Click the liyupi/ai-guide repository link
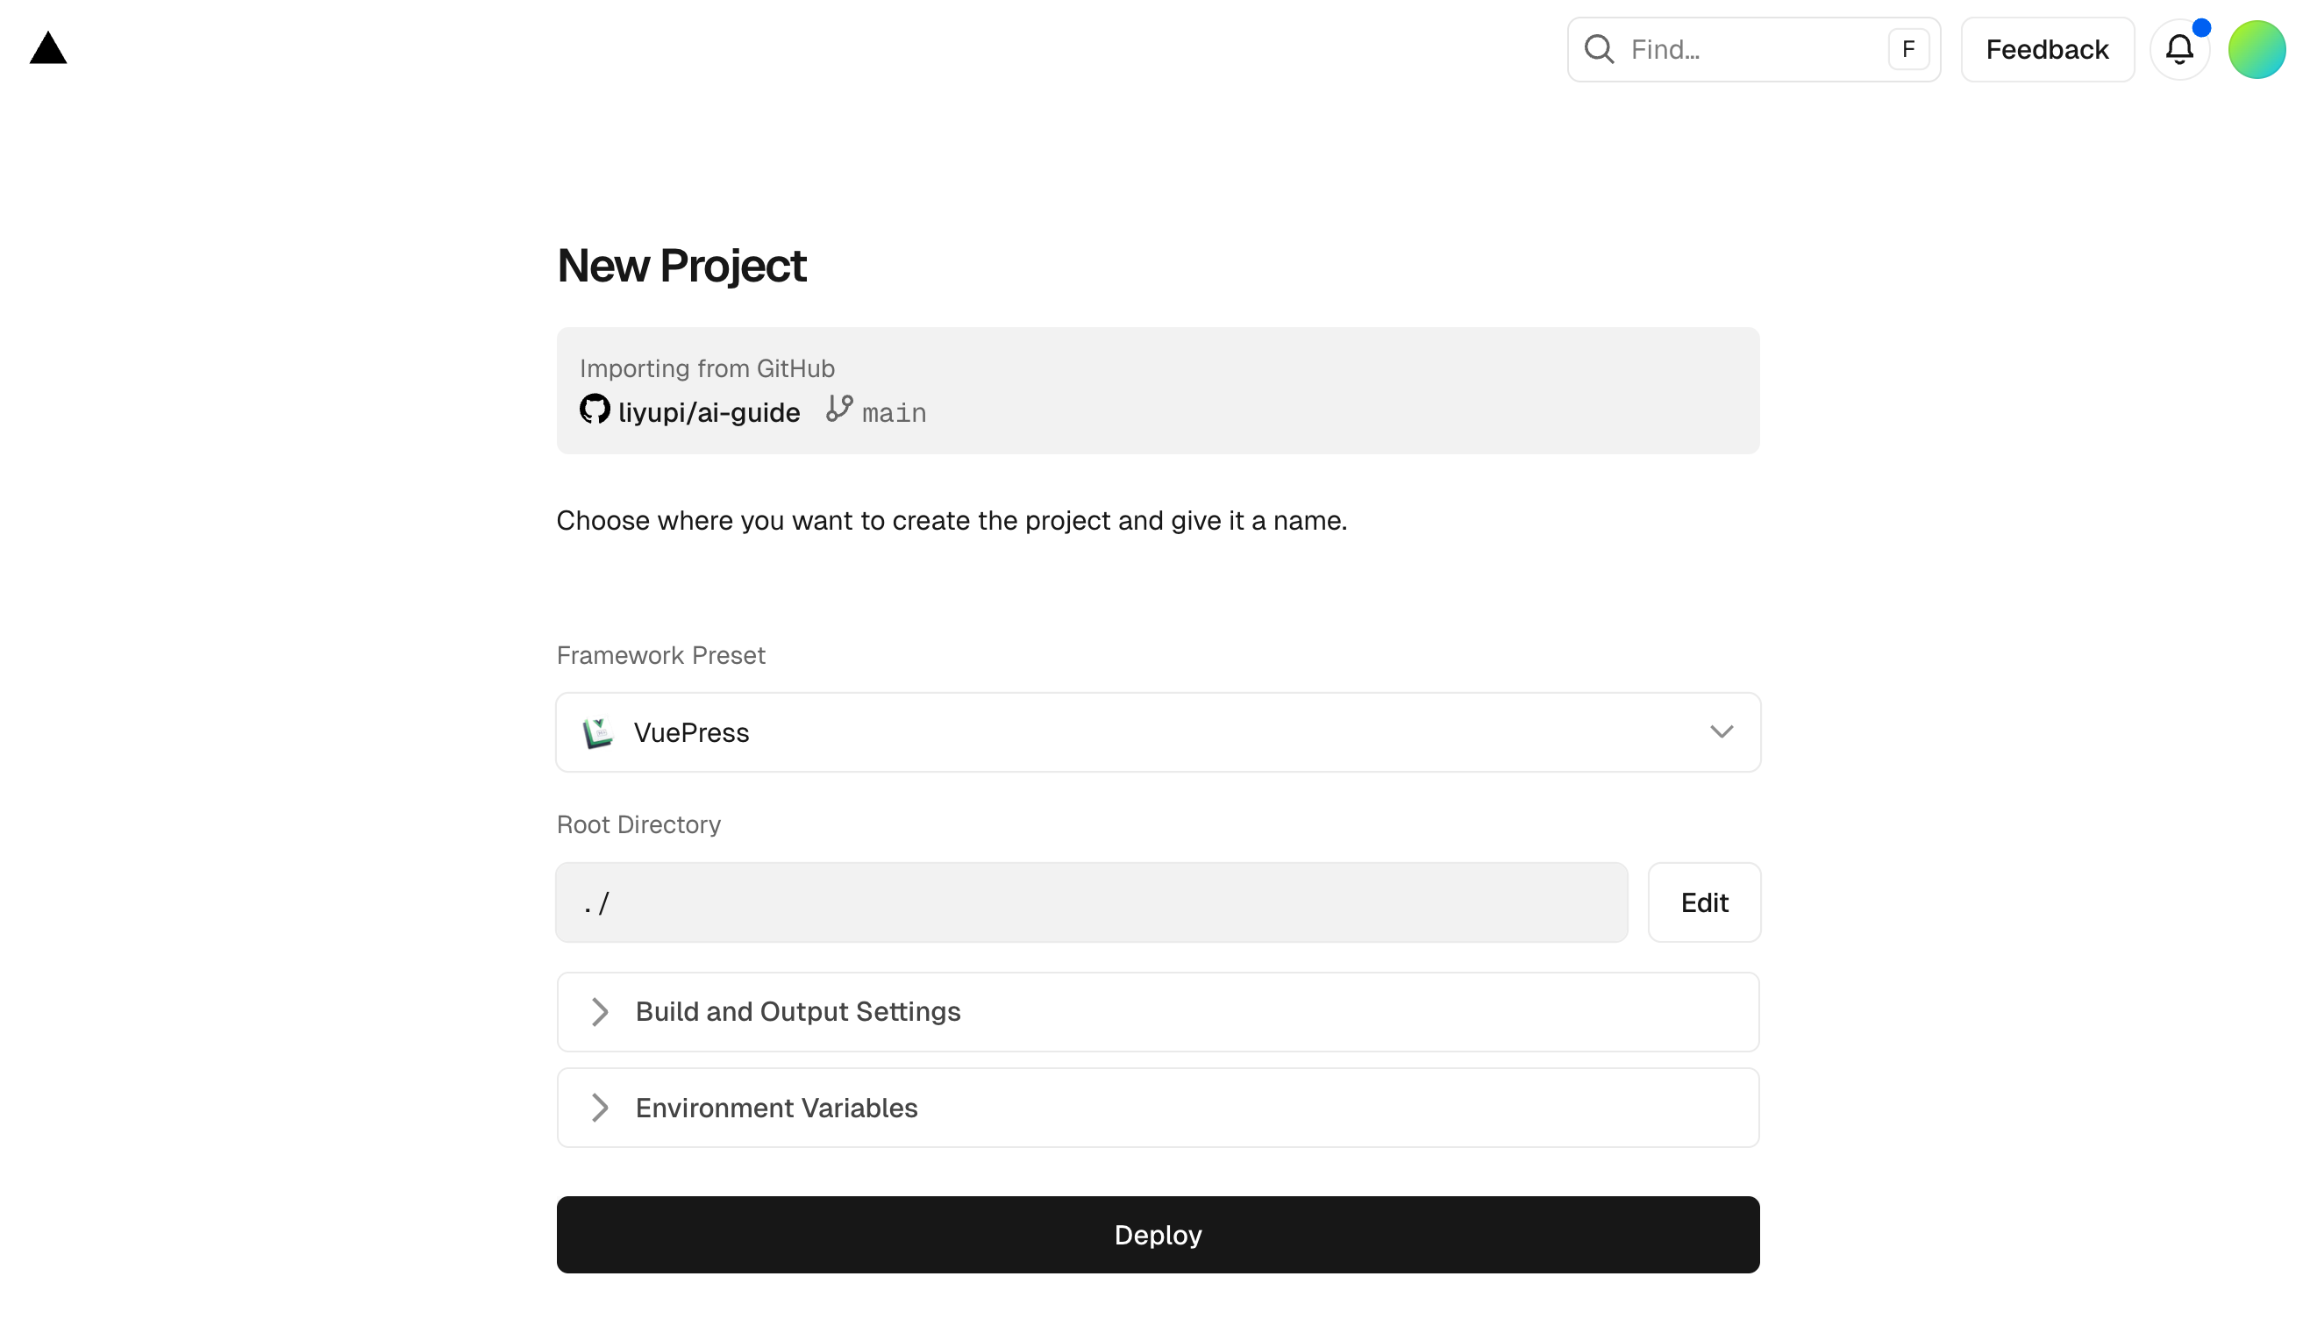 tap(709, 413)
